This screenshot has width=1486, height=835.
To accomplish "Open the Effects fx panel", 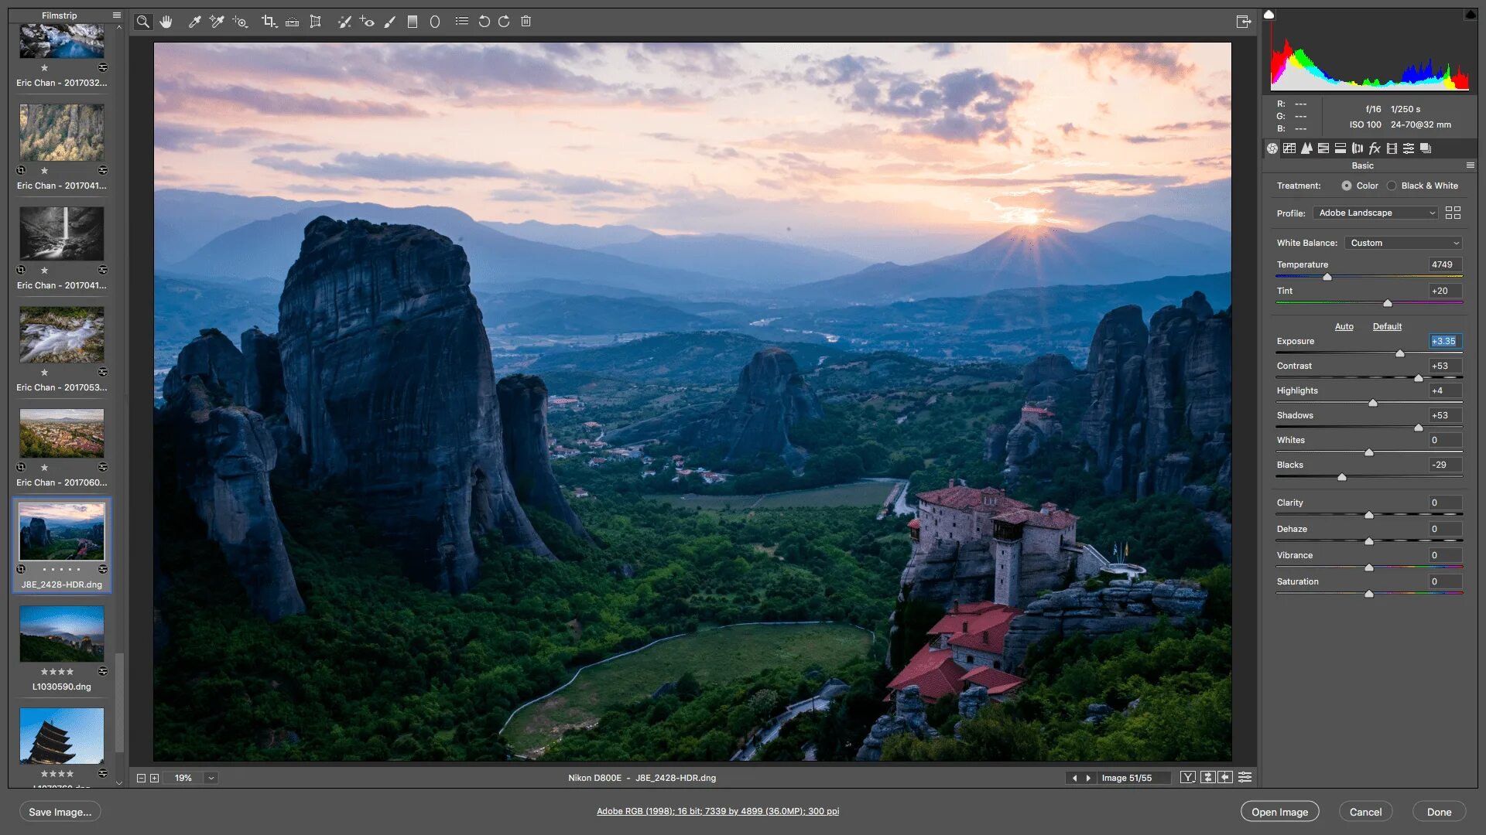I will [x=1375, y=148].
